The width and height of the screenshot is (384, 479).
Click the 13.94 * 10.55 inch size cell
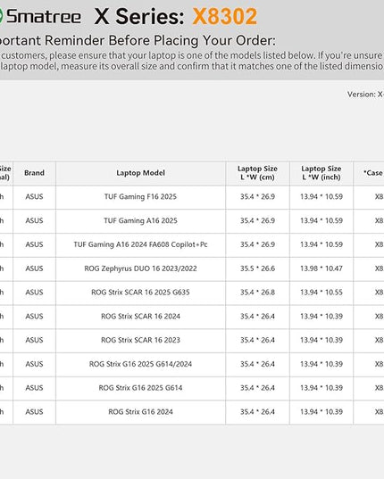pyautogui.click(x=321, y=293)
